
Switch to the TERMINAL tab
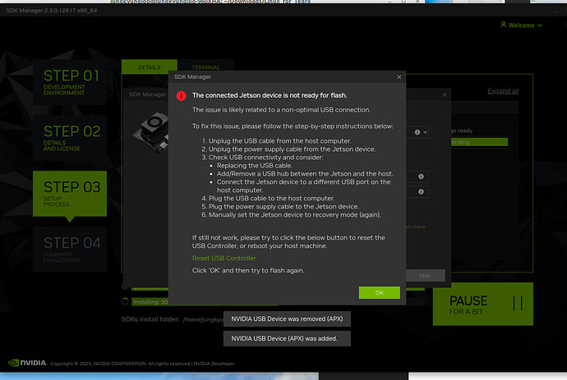coord(205,67)
